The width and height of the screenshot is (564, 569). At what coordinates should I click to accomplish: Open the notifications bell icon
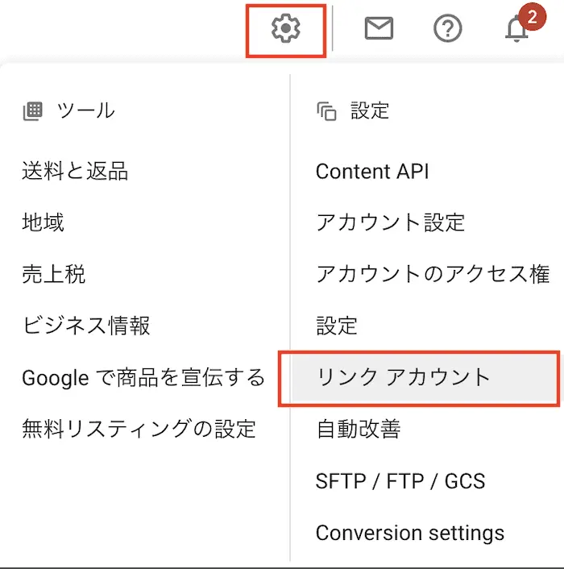pyautogui.click(x=516, y=29)
